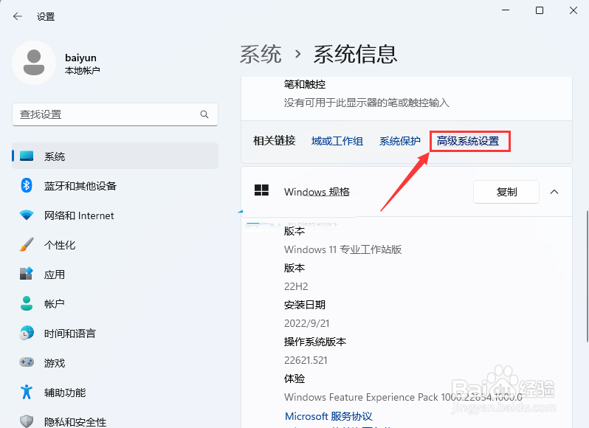Viewport: 589px width, 428px height.
Task: Open Microsoft 服务协议 link
Action: 328,416
